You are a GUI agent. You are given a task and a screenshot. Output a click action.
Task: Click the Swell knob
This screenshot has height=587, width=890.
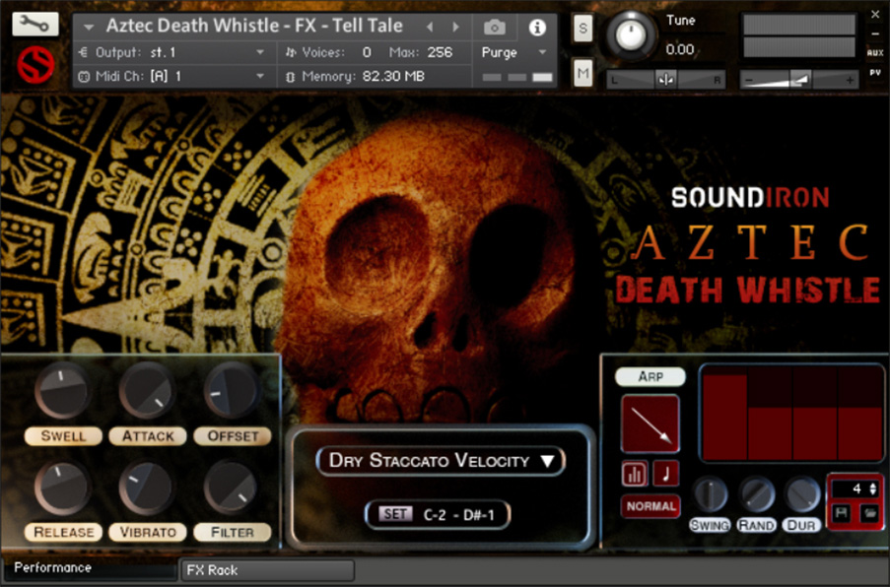point(62,391)
